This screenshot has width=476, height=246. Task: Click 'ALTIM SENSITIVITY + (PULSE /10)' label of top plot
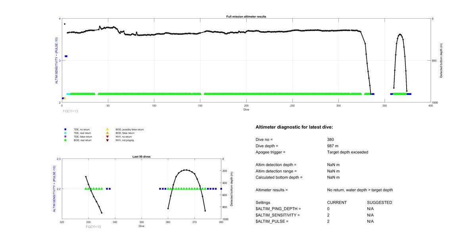tap(57, 61)
